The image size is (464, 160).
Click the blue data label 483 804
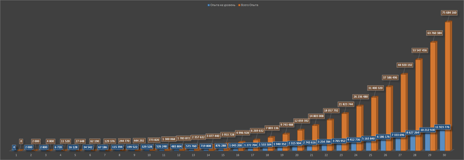point(176,146)
